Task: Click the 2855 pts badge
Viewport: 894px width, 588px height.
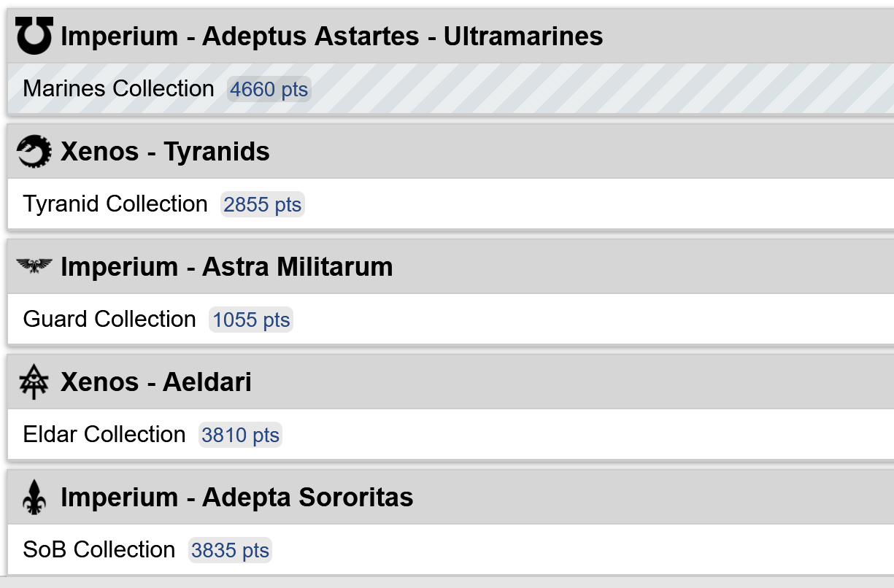Action: pyautogui.click(x=263, y=205)
